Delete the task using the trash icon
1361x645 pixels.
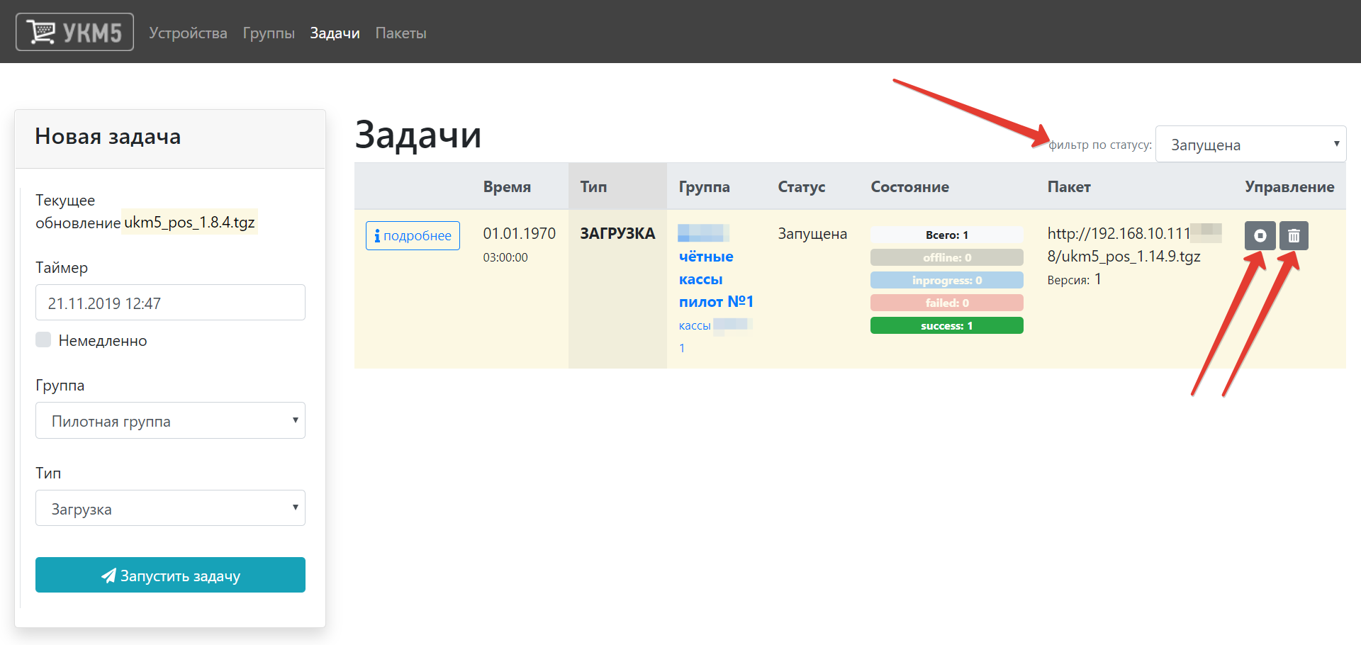point(1294,235)
